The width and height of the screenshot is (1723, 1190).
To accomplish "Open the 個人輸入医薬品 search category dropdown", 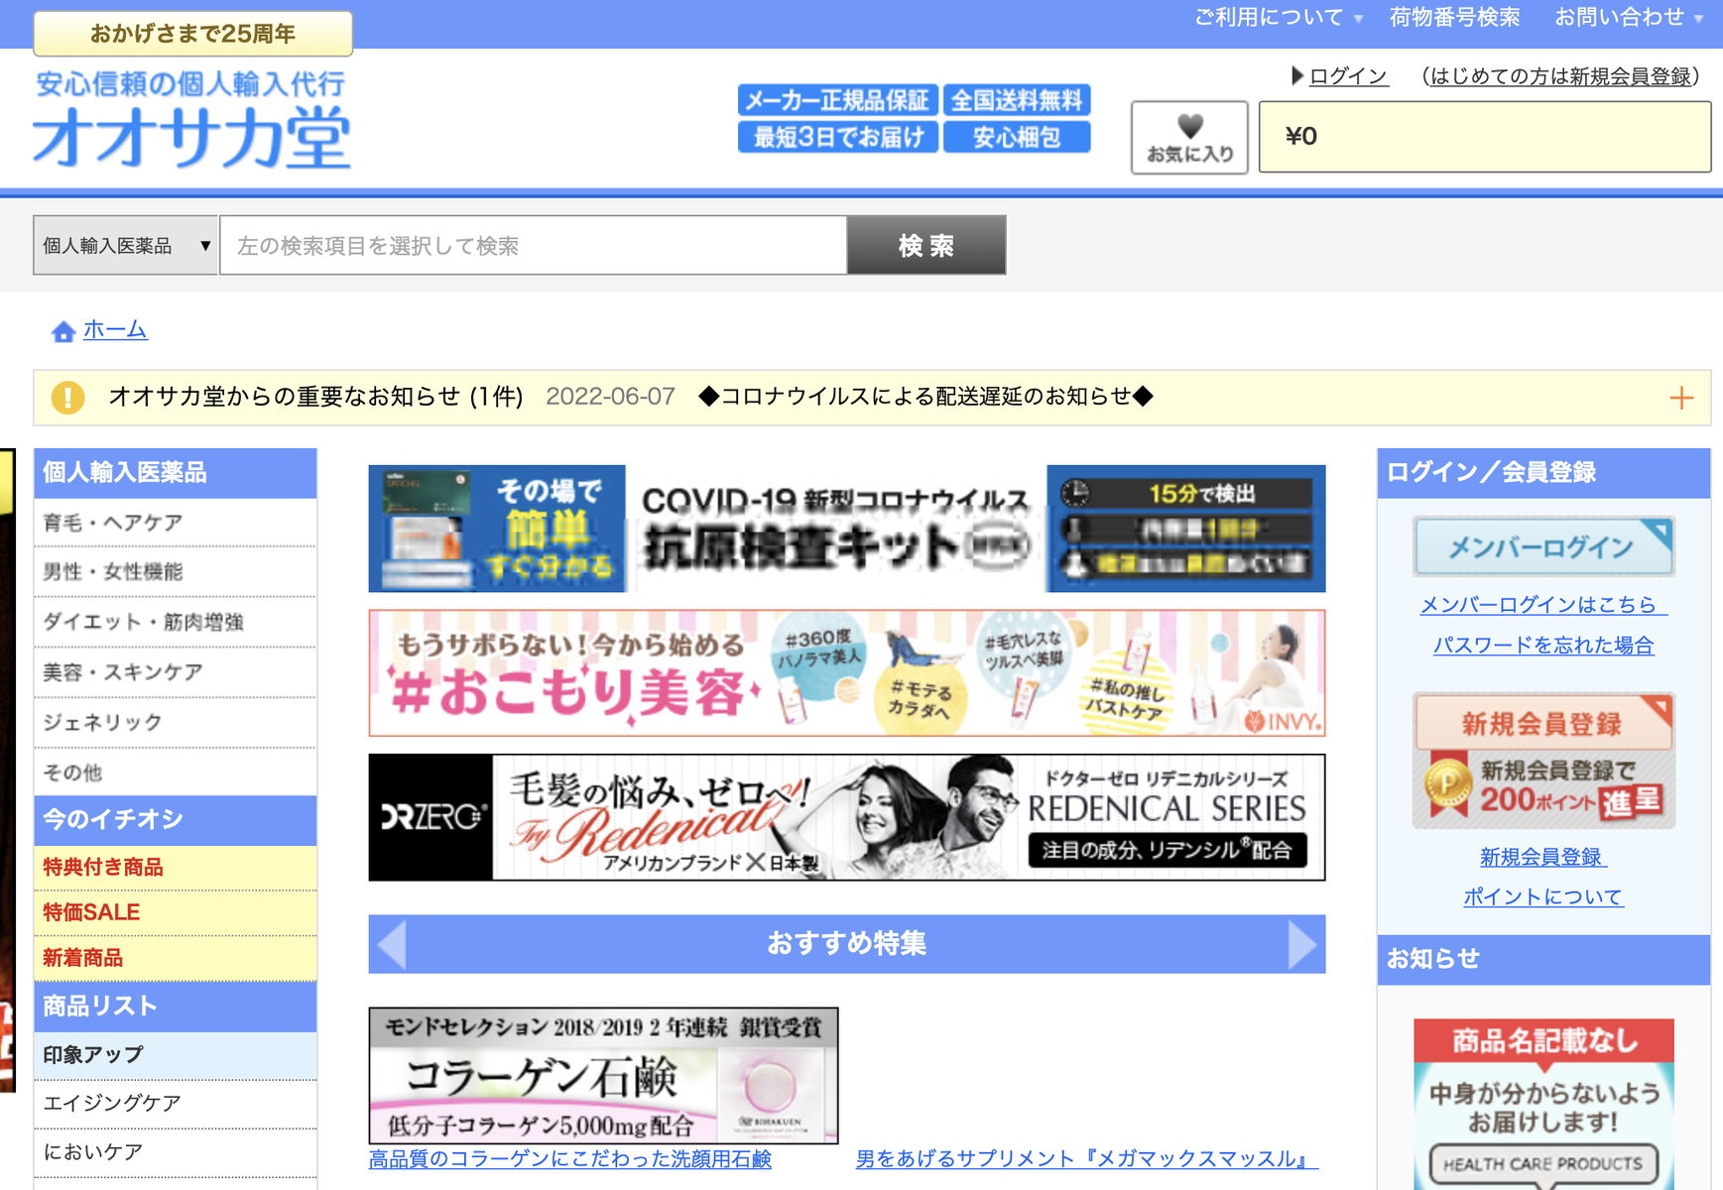I will [x=125, y=245].
